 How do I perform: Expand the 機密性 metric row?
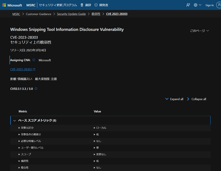pos(23,161)
